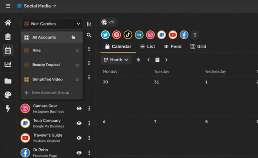Filter by Instagram account icon in top row

(x=150, y=35)
